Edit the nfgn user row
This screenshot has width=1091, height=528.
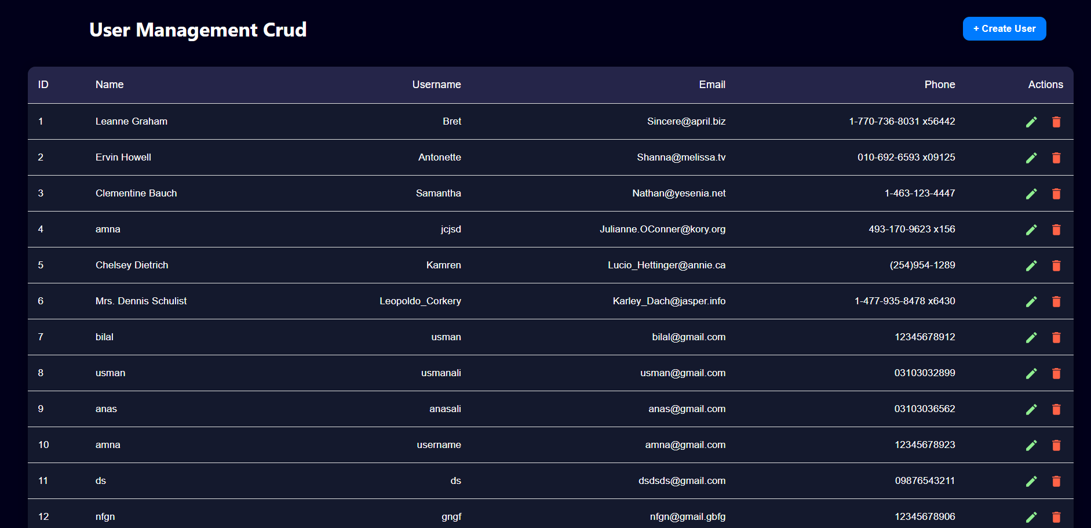tap(1031, 517)
